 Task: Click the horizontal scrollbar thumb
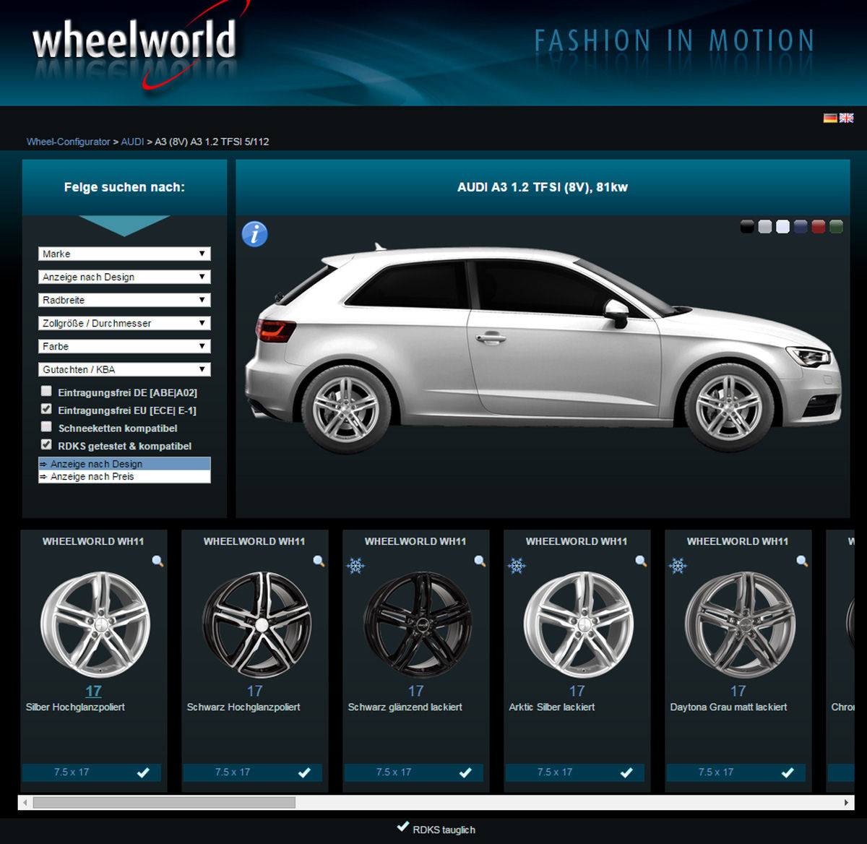point(164,802)
